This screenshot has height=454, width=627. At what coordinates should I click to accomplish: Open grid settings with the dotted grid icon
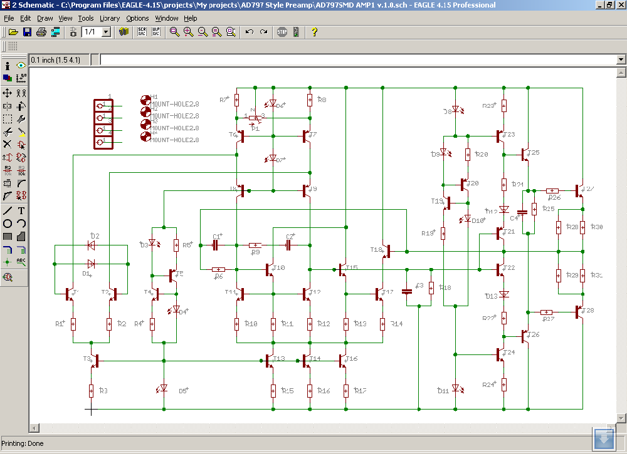(x=13, y=46)
